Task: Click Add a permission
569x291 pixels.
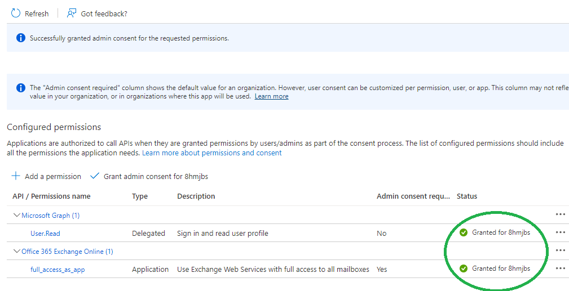Action: pos(46,177)
